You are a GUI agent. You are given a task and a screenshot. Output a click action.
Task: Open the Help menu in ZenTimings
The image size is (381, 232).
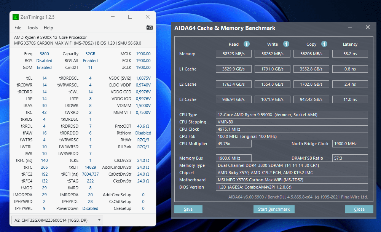48,28
